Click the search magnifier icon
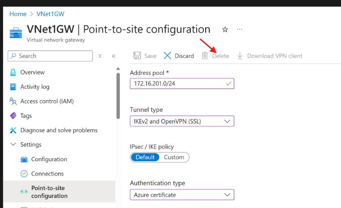This screenshot has width=341, height=208. click(13, 56)
